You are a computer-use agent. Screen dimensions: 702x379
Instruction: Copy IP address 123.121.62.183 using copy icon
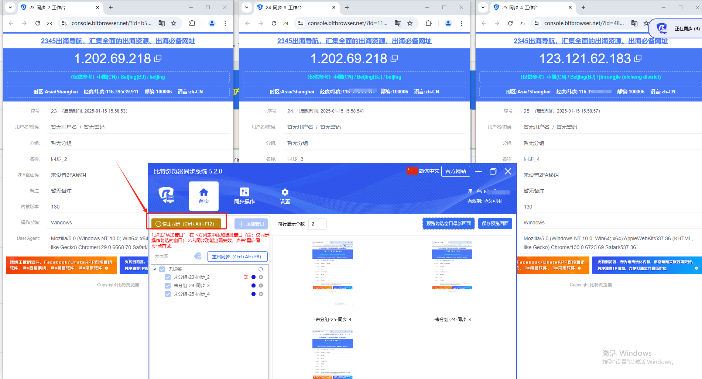point(638,58)
